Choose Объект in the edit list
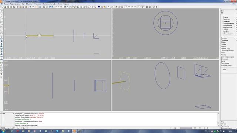This screenshot has height=133, width=237. click(223, 42)
